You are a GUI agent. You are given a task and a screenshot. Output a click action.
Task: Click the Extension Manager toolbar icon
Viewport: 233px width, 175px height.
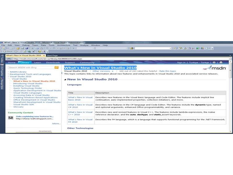tap(202, 48)
